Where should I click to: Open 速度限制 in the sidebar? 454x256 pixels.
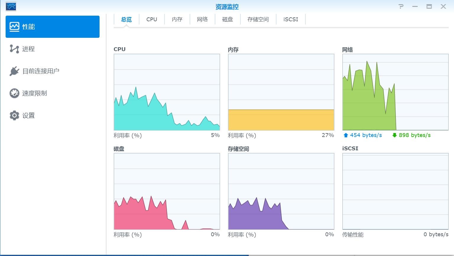click(x=53, y=93)
